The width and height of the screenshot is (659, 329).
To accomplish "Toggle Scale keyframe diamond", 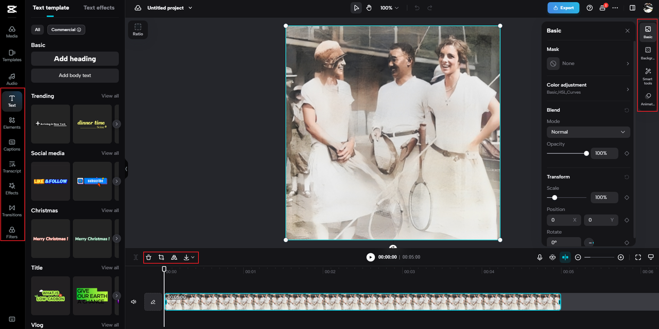I will pyautogui.click(x=627, y=198).
